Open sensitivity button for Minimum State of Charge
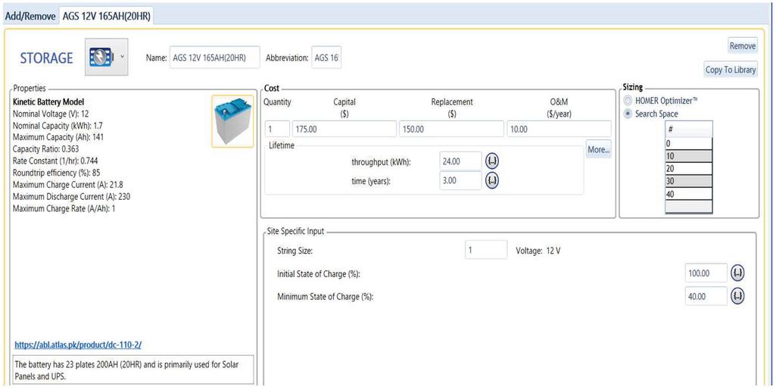 737,296
